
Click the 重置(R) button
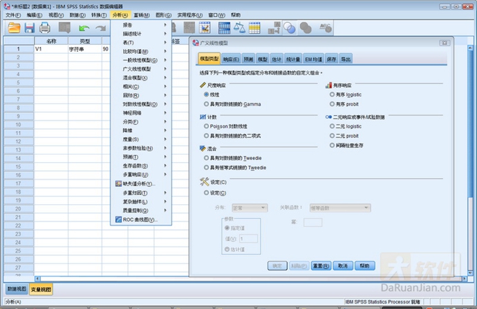(x=321, y=266)
